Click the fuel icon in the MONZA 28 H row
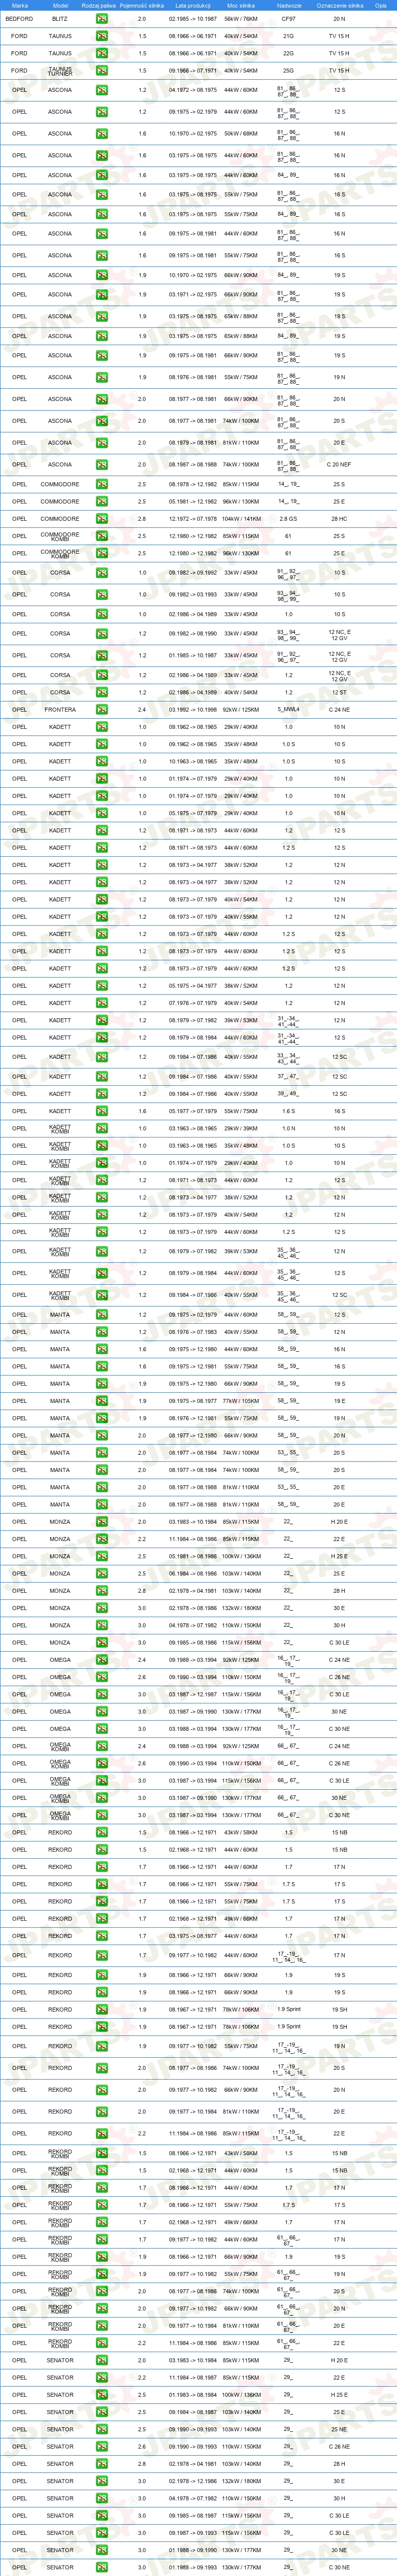The height and width of the screenshot is (2576, 397). [x=102, y=1591]
